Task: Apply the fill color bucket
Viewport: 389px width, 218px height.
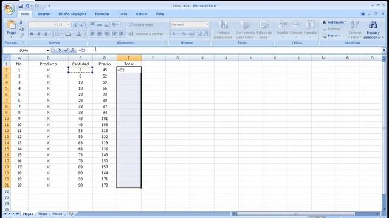Action: [69, 34]
